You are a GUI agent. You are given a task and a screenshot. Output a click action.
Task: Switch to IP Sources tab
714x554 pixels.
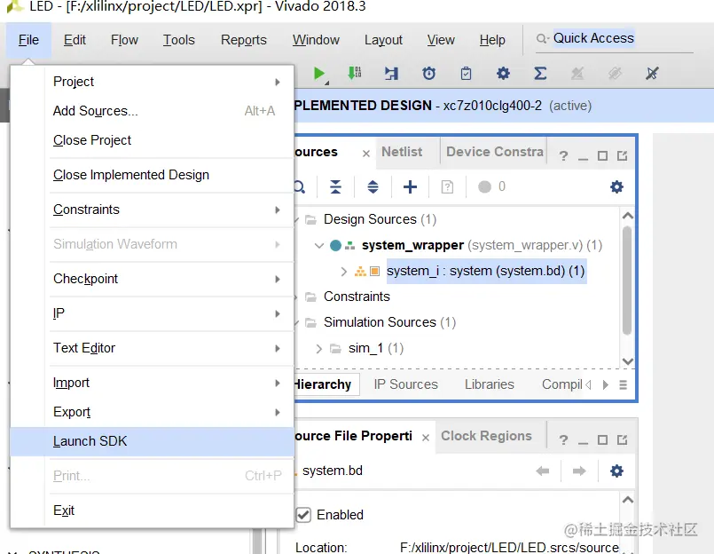[405, 384]
